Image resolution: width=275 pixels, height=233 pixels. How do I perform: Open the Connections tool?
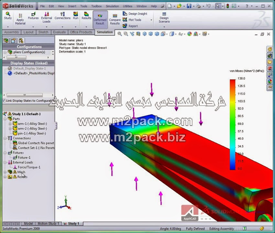(62, 16)
